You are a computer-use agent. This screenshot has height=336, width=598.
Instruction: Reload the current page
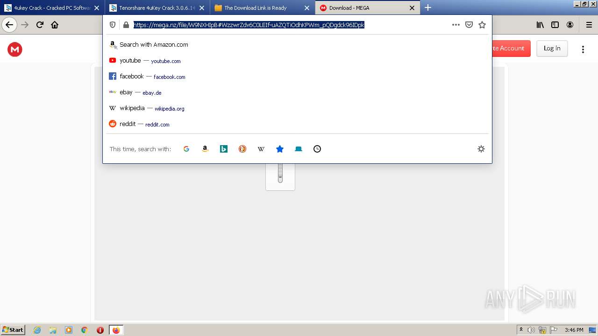pyautogui.click(x=40, y=25)
